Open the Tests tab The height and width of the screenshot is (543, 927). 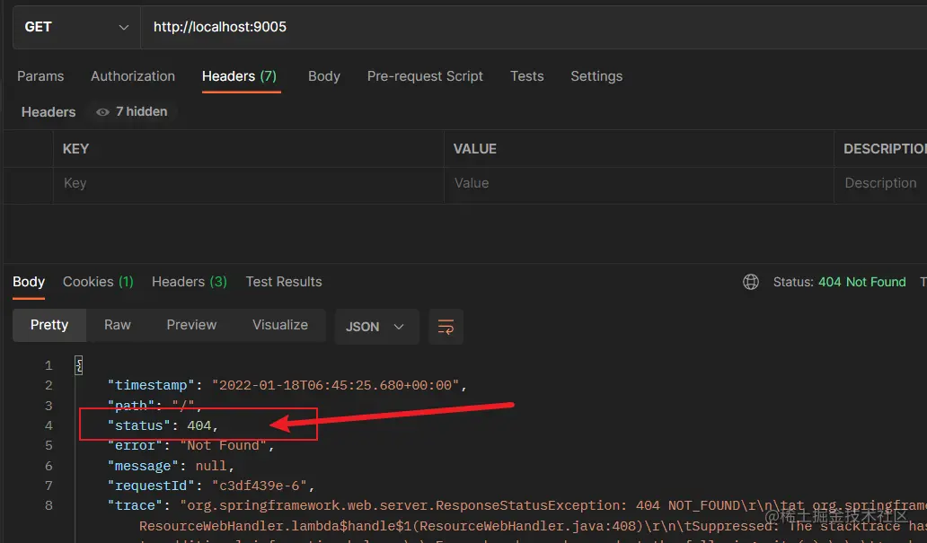click(x=526, y=76)
